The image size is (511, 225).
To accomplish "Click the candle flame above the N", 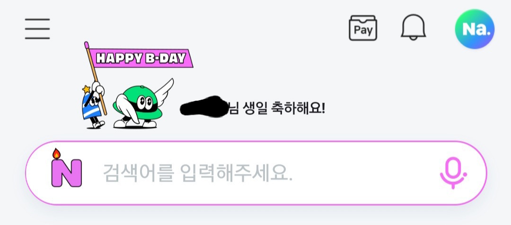I will [x=56, y=154].
